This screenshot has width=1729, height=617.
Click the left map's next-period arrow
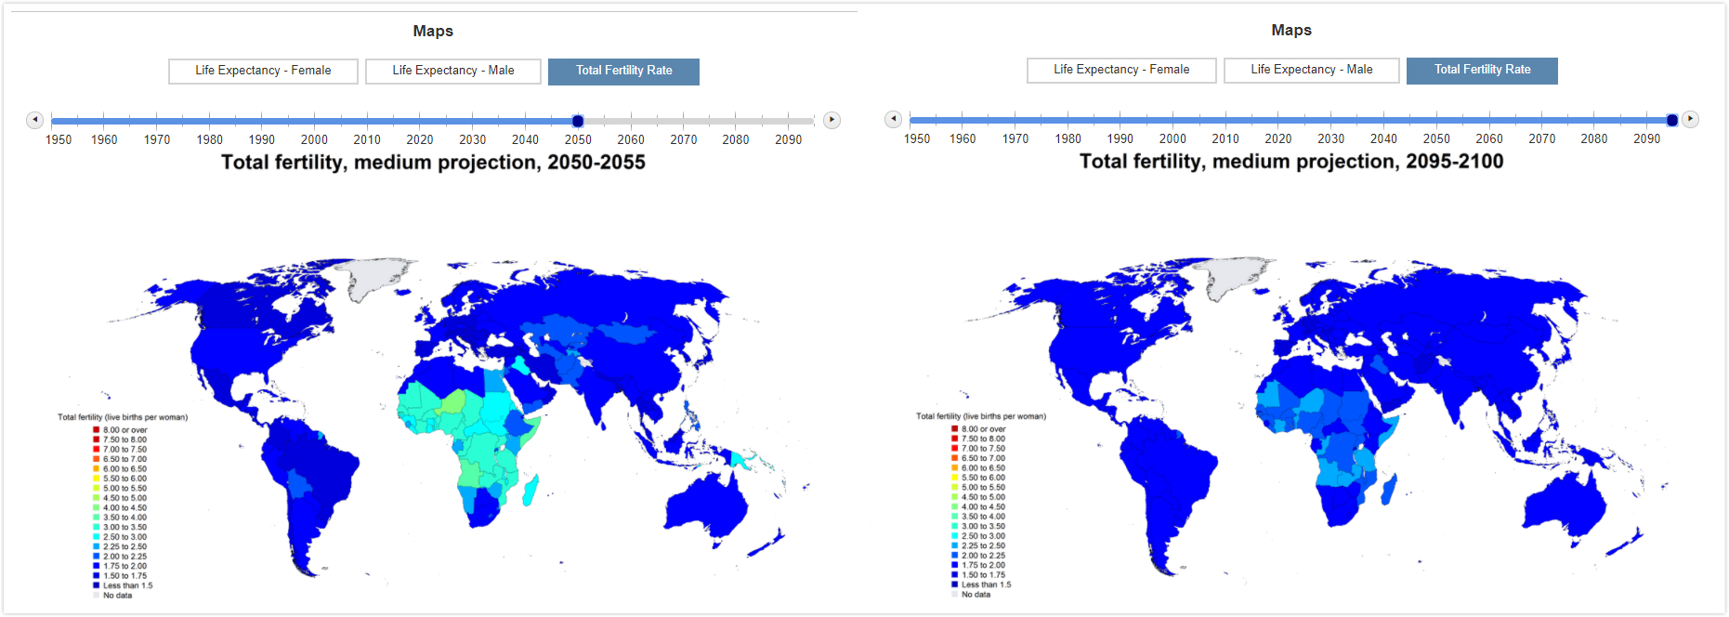tap(832, 120)
